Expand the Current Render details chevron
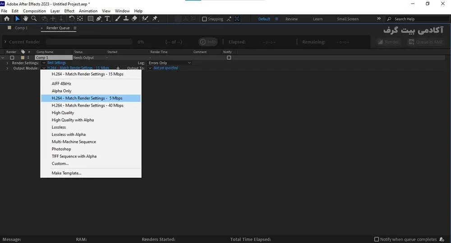 5,42
